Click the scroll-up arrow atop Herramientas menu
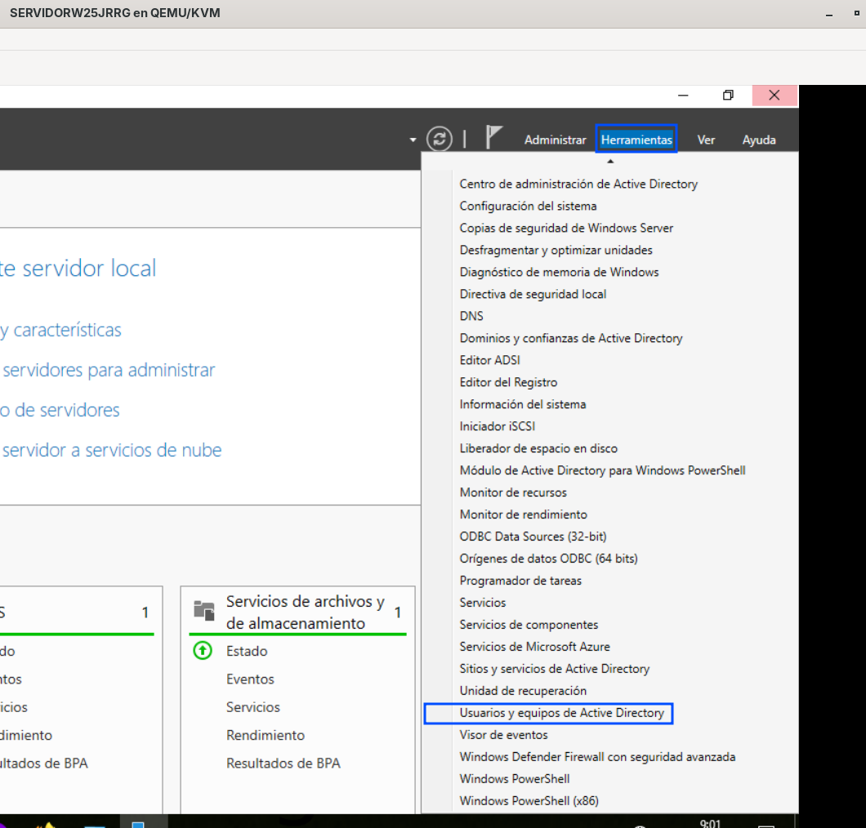Image resolution: width=866 pixels, height=828 pixels. [x=610, y=161]
